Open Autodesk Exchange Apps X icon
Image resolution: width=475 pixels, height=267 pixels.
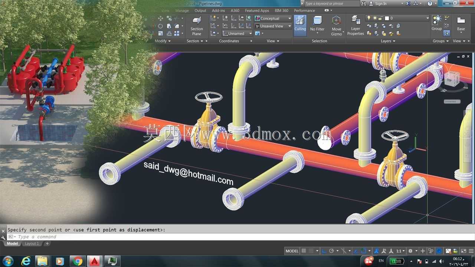pos(409,3)
